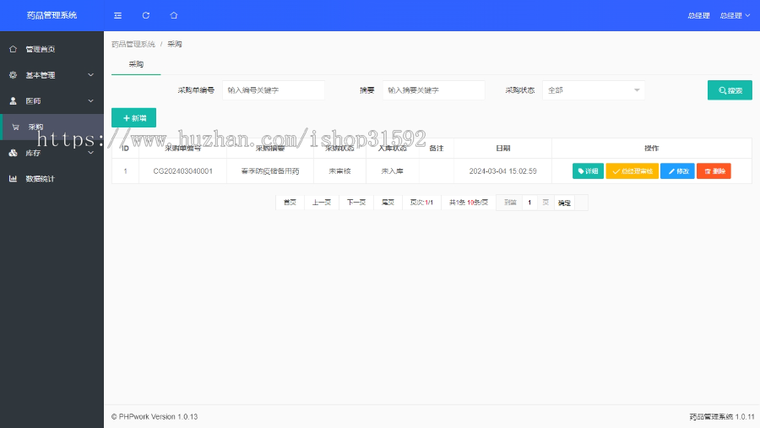Screen dimensions: 760x428
Task: Click the 未审核 status cell
Action: pyautogui.click(x=339, y=171)
